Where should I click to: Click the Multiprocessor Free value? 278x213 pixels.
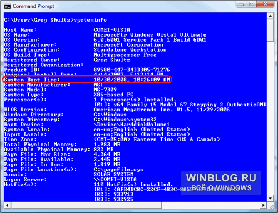pyautogui.click(x=125, y=55)
